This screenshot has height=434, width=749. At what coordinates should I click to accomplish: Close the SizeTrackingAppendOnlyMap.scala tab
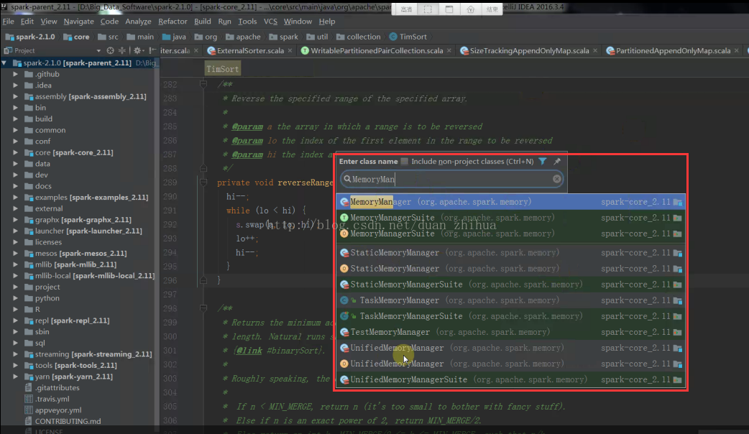pos(594,50)
